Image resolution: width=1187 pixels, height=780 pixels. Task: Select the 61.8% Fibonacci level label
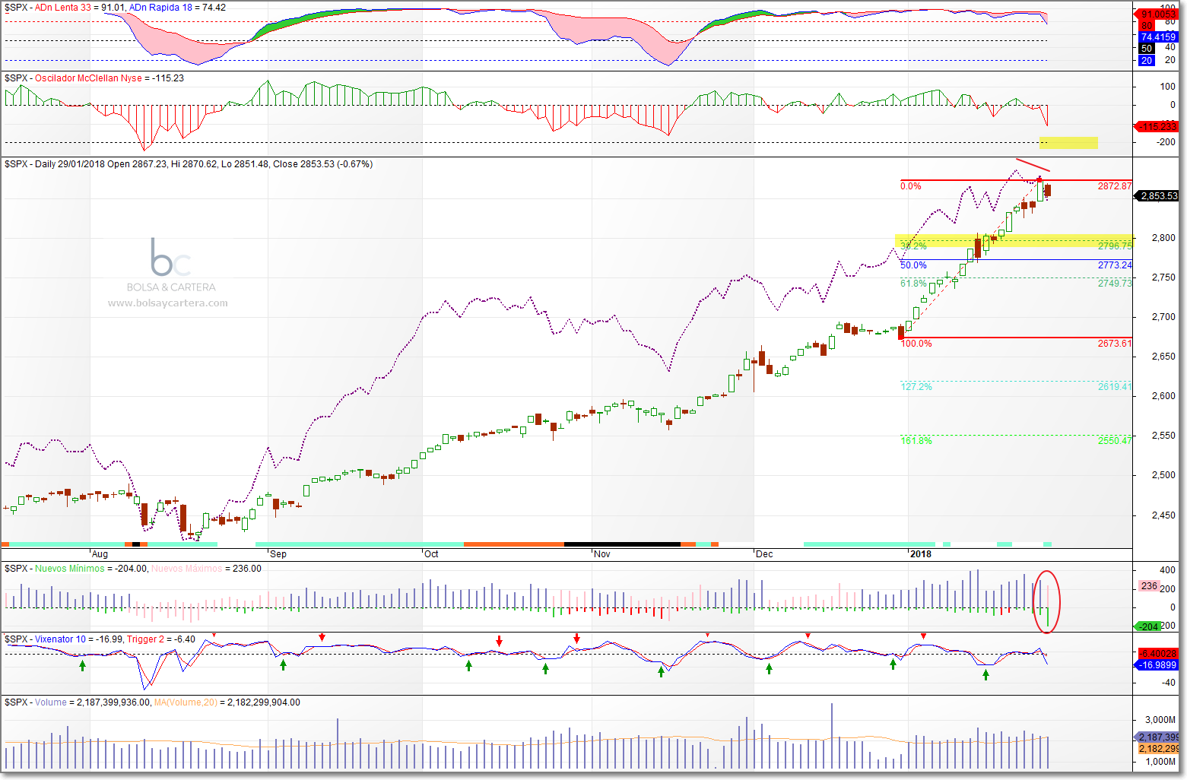[x=913, y=284]
